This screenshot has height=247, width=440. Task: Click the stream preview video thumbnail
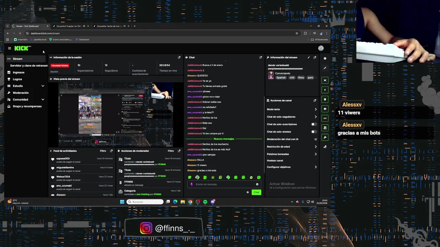click(115, 115)
